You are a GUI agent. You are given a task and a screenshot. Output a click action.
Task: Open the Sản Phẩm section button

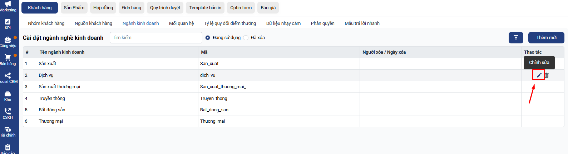click(x=74, y=8)
